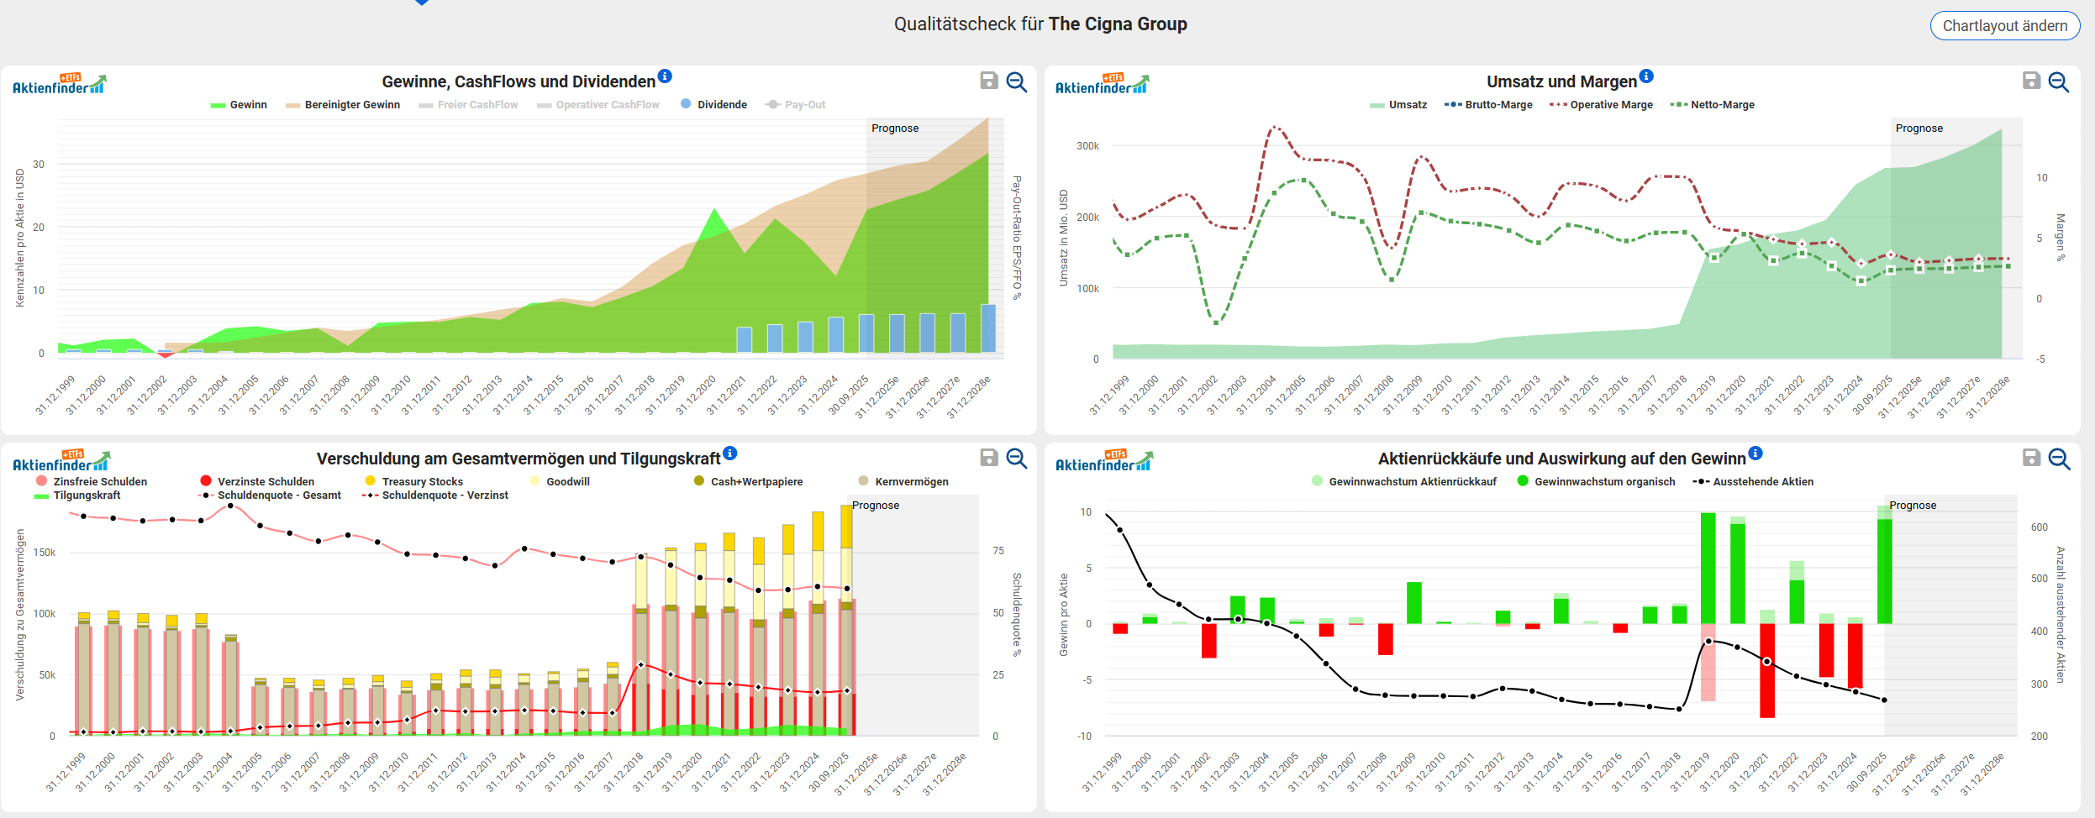Show the Operativer CashFlow series
The width and height of the screenshot is (2095, 818).
click(598, 105)
